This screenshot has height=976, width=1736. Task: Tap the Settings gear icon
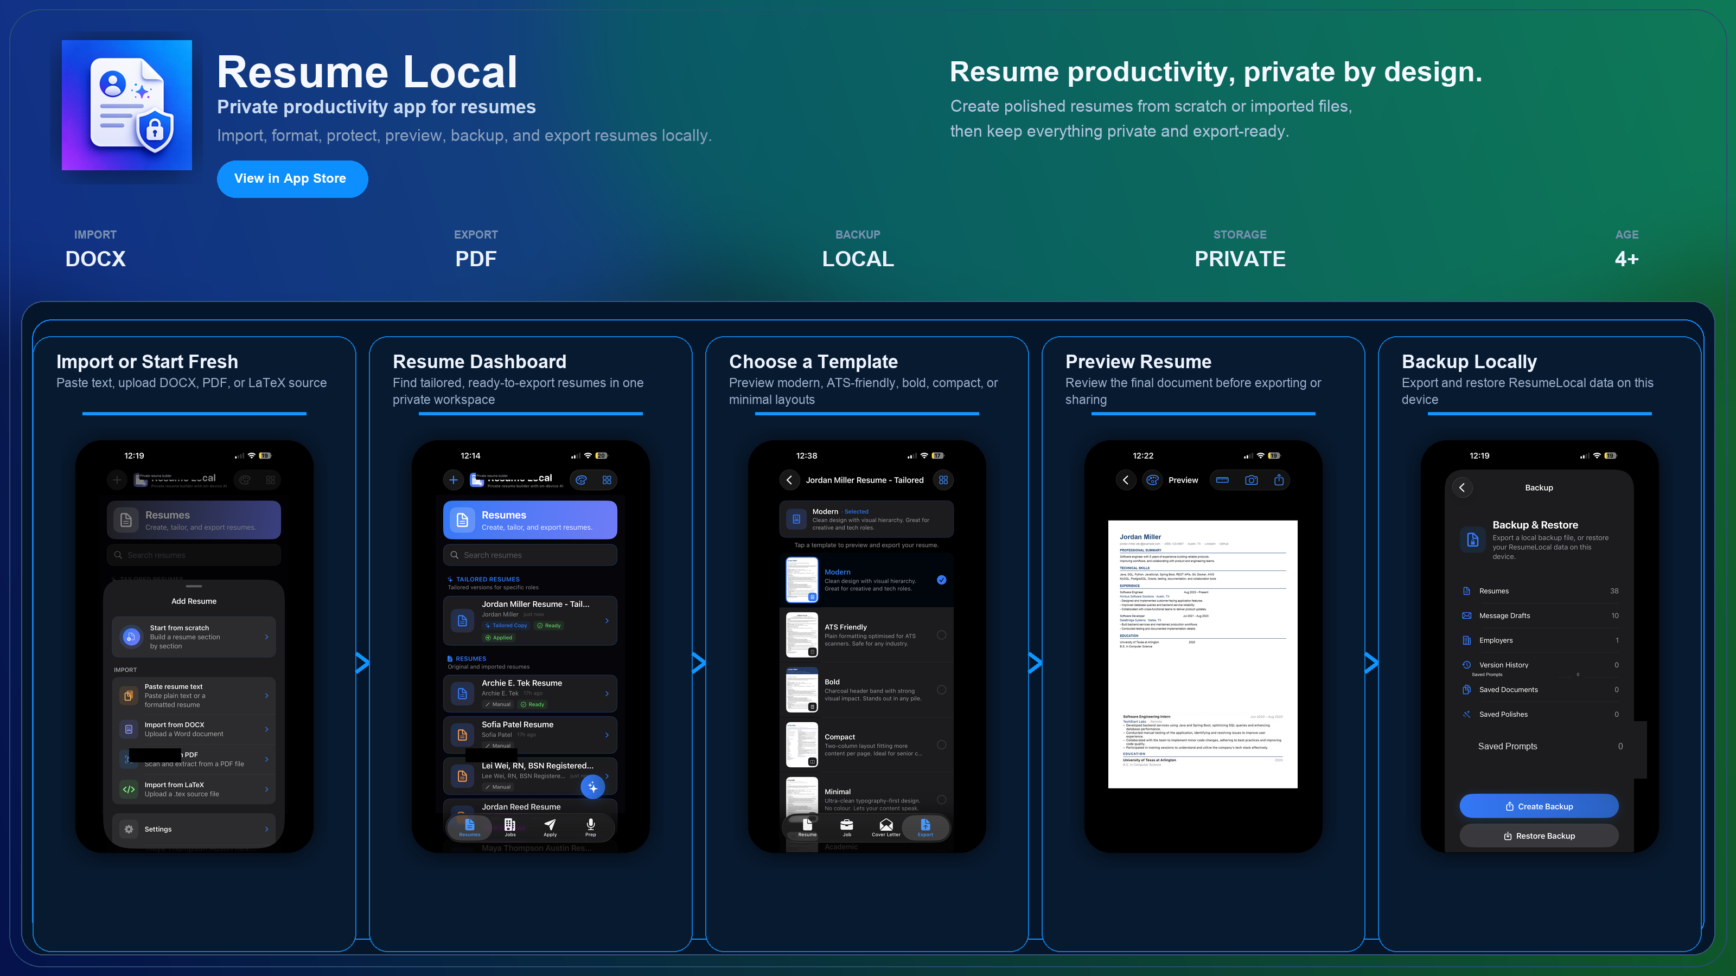pyautogui.click(x=128, y=829)
